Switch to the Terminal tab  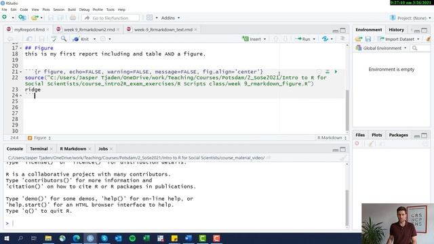point(39,149)
